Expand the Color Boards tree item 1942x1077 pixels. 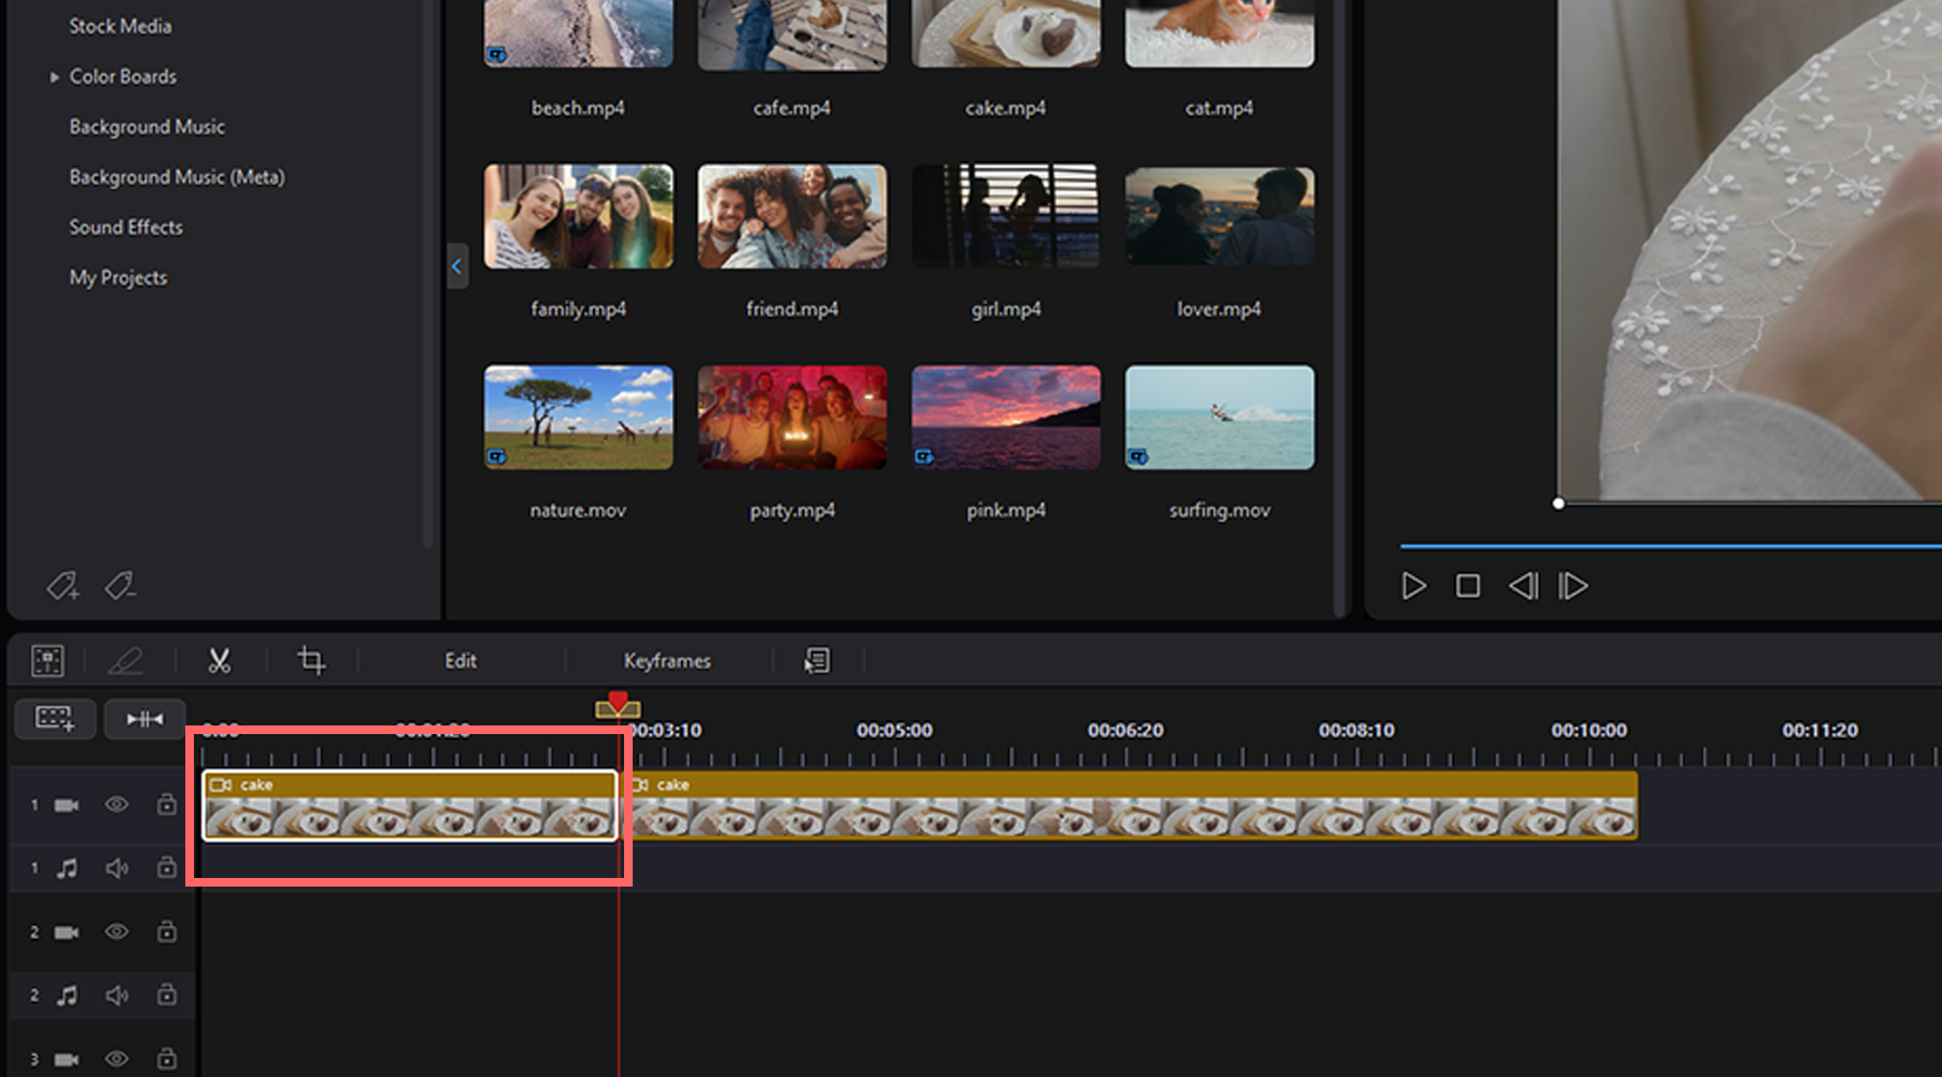(x=53, y=77)
